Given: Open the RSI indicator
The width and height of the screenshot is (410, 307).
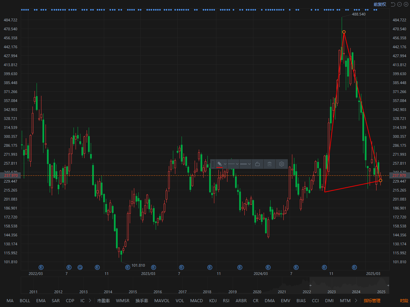Looking at the screenshot, I should 226,301.
